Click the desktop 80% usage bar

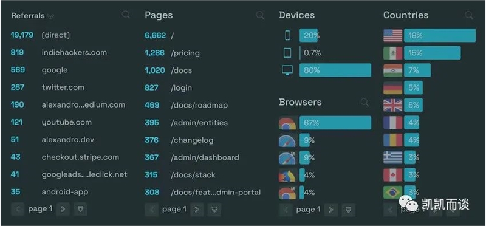point(335,70)
